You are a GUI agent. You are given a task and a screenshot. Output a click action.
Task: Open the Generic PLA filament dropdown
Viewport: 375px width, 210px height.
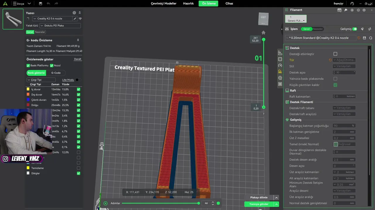point(296,19)
